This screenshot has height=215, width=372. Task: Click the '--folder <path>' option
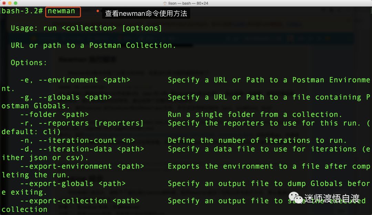(x=54, y=115)
